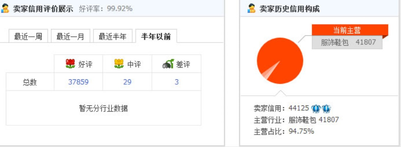Click the red flower 好评 icon
The height and width of the screenshot is (147, 401).
[x=70, y=64]
